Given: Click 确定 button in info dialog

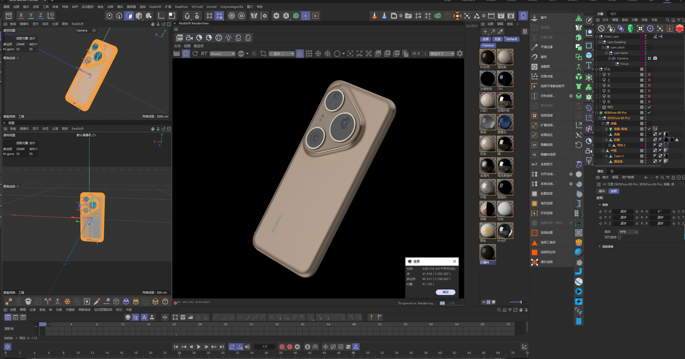Looking at the screenshot, I should tap(445, 292).
